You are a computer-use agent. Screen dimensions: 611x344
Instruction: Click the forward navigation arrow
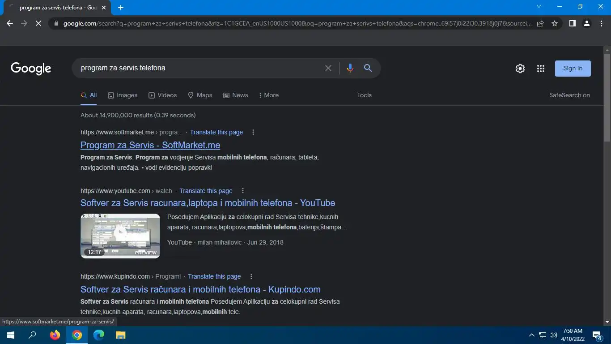click(x=24, y=23)
